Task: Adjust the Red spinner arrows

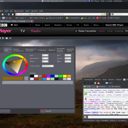Action: point(70,55)
